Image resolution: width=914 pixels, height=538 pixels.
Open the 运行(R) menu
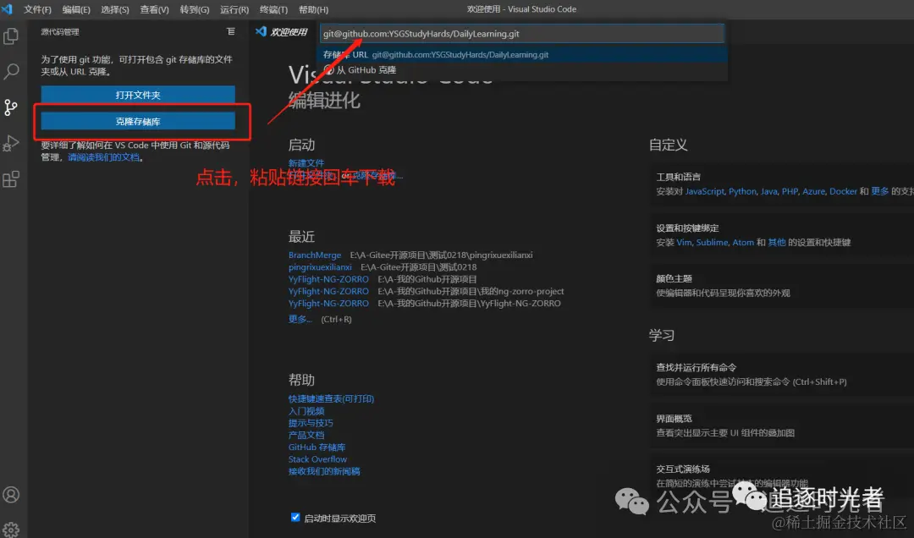click(234, 10)
